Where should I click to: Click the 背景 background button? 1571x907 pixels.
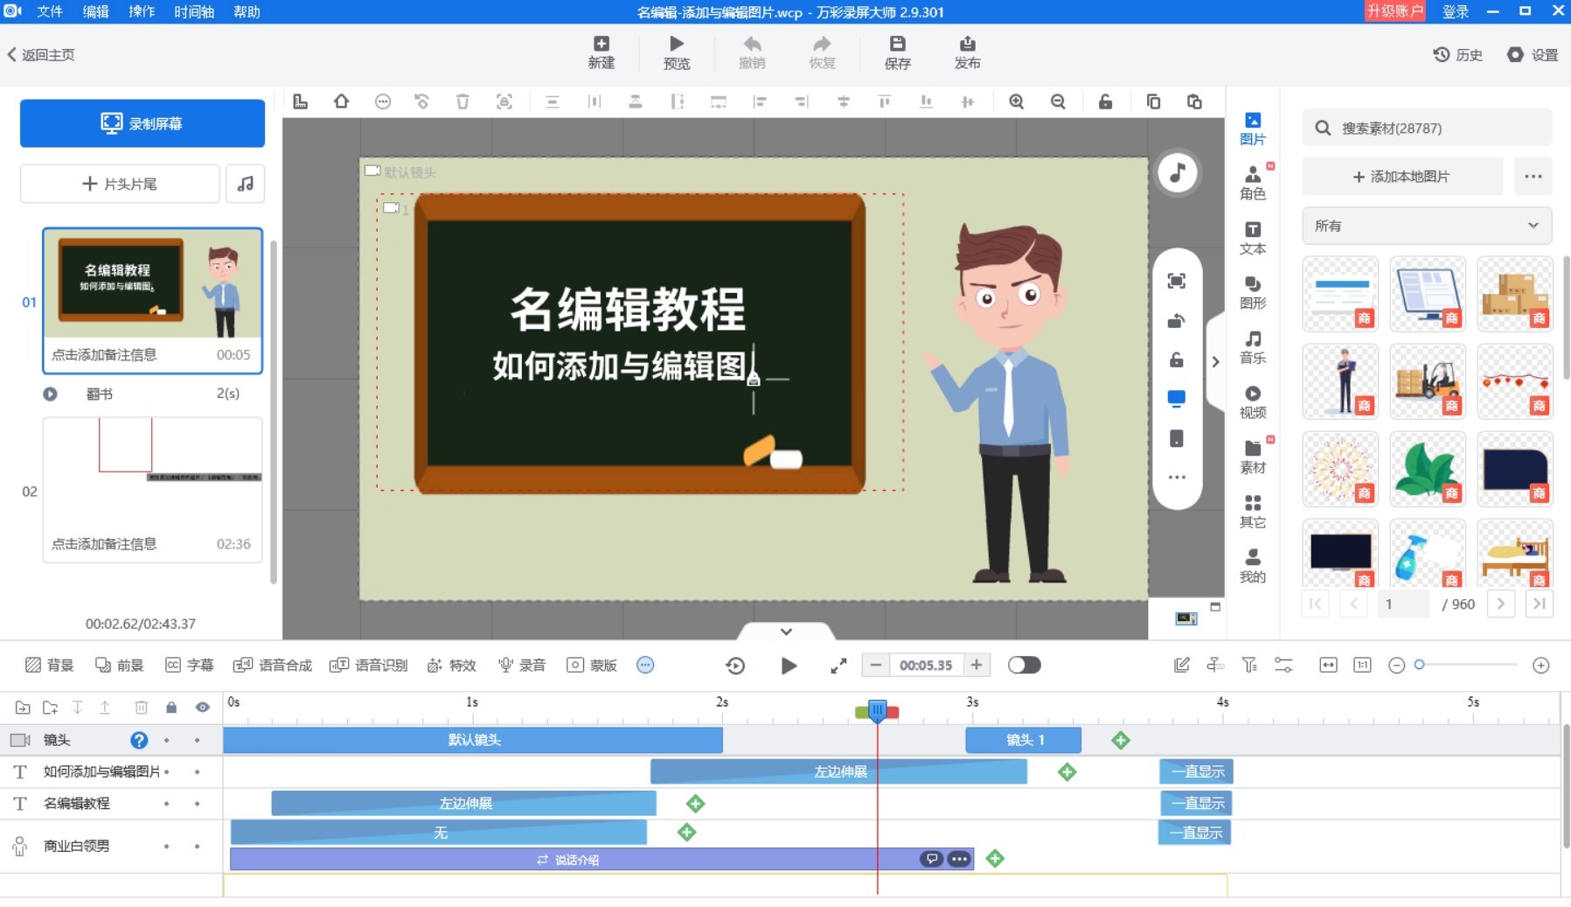click(x=50, y=666)
